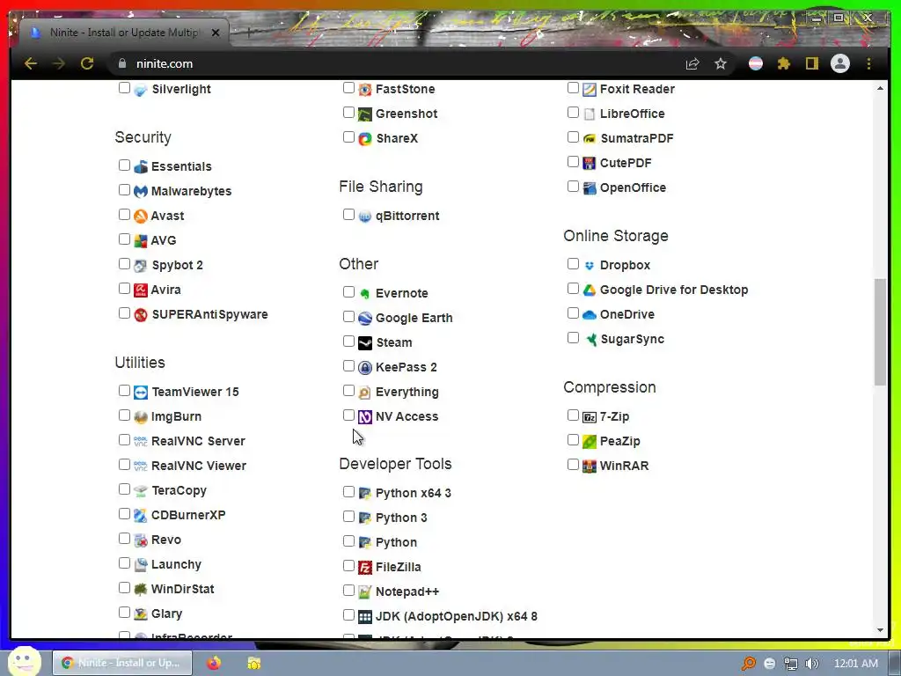
Task: Click the taskbar volume speaker icon
Action: (812, 664)
